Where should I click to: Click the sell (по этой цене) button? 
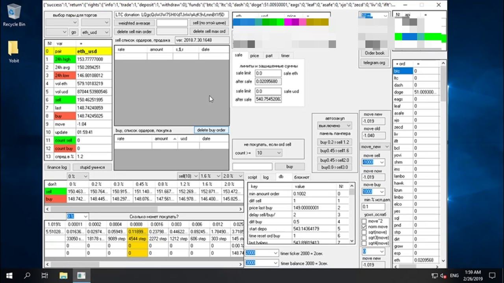point(209,23)
